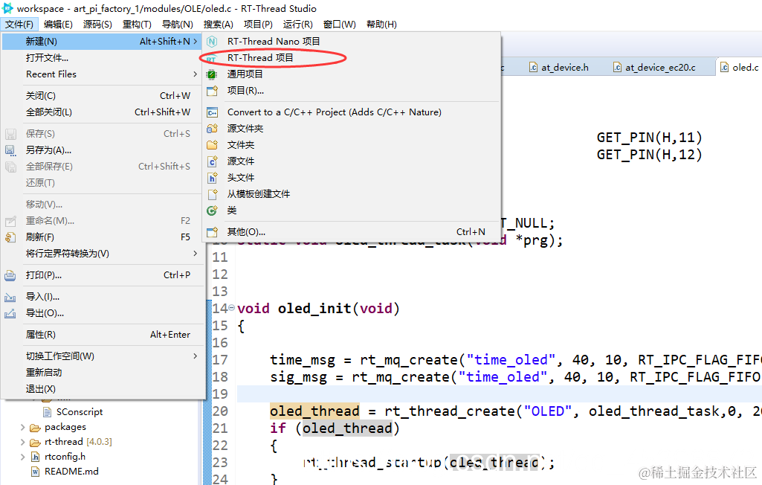This screenshot has width=762, height=485.
Task: Open the 运行(R) menu
Action: (x=298, y=25)
